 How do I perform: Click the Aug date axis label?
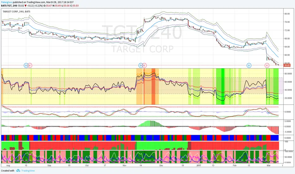[x=8, y=165]
